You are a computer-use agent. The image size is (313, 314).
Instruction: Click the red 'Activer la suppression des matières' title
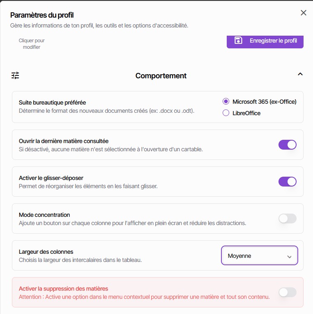pyautogui.click(x=63, y=289)
